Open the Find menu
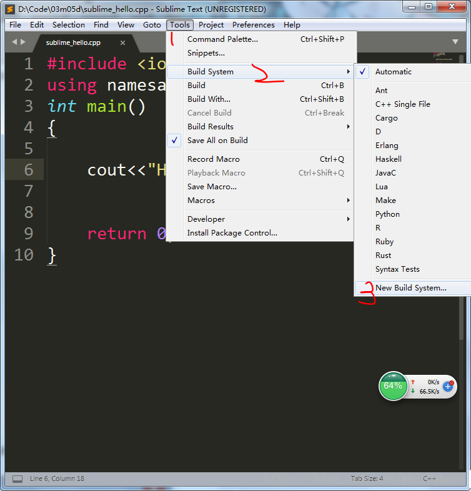The height and width of the screenshot is (491, 471). 101,25
